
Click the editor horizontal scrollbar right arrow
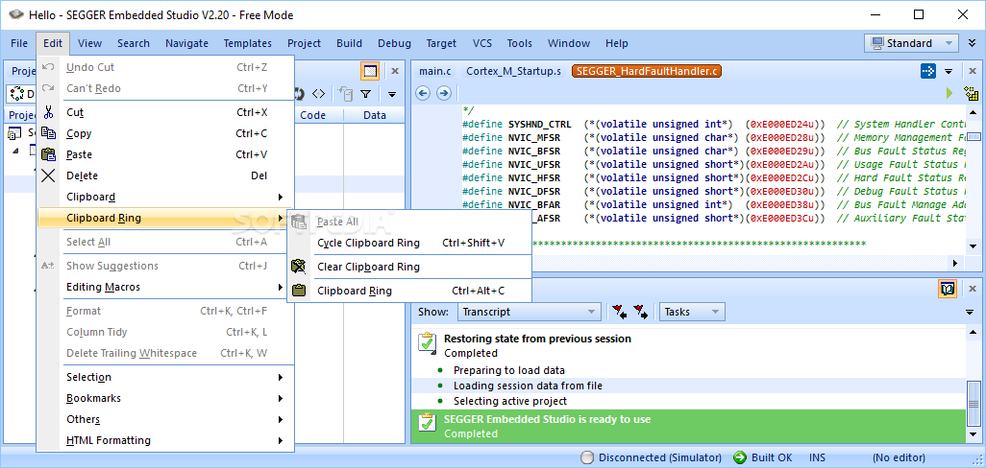(x=954, y=263)
